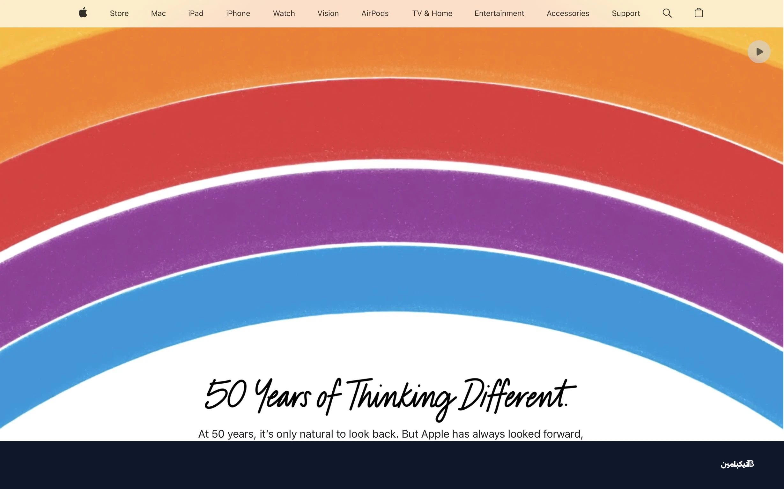Click the Persian watermark logo
Screen dimensions: 784x489
[737, 464]
